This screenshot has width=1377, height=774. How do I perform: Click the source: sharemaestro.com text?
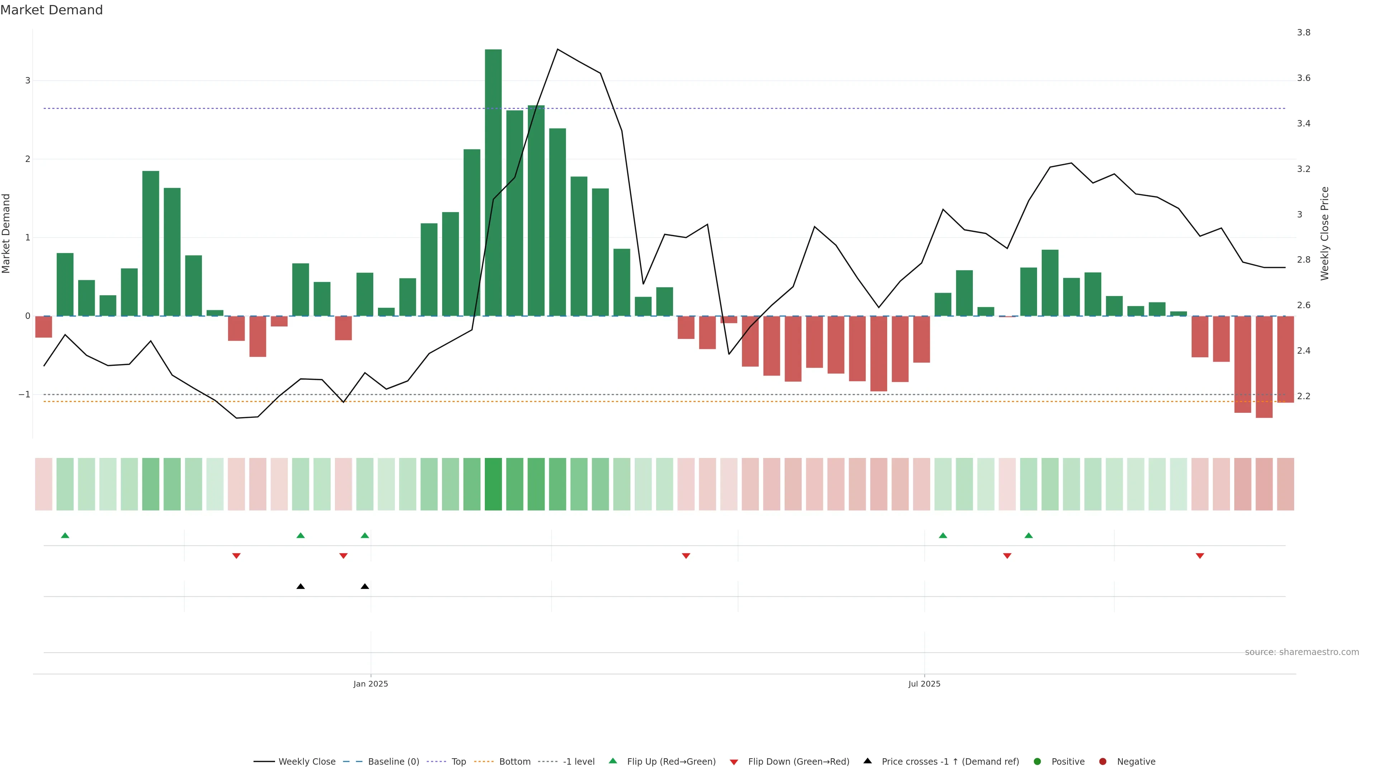1302,652
